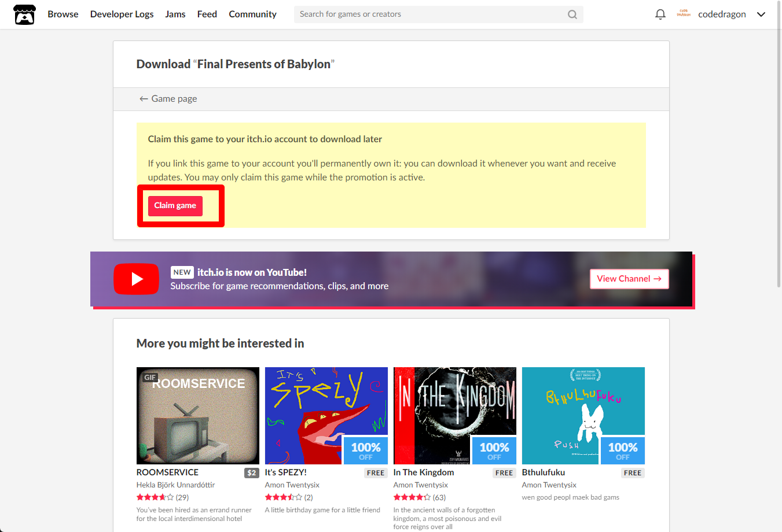This screenshot has height=532, width=782.
Task: Click the Bthulufuku title link
Action: click(544, 472)
